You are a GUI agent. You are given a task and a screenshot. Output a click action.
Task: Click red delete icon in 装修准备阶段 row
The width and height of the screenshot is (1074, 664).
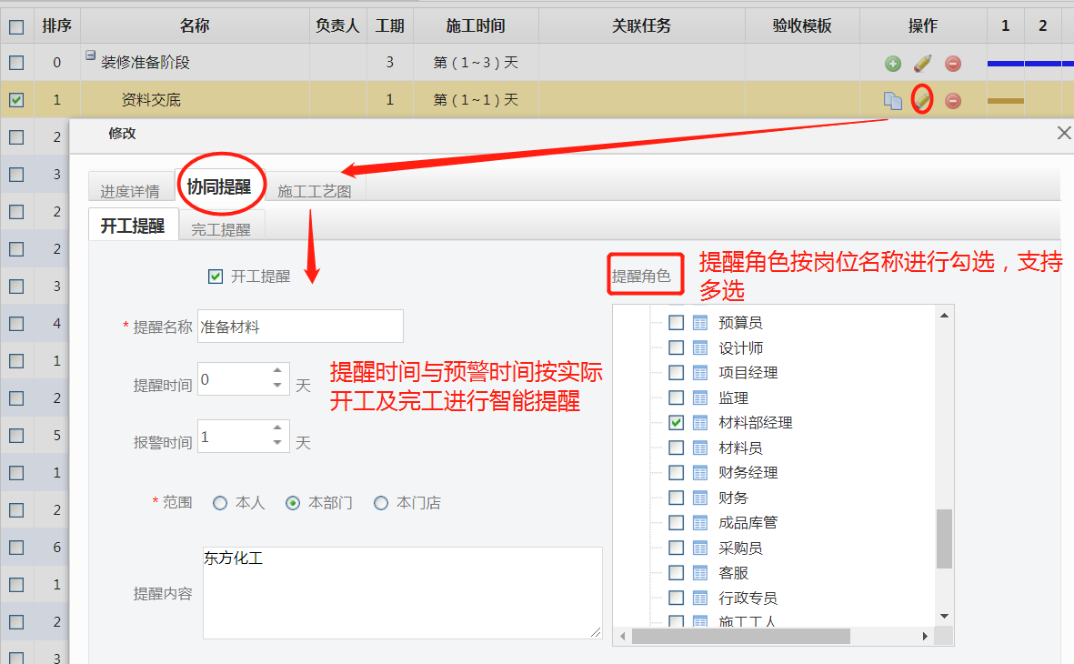point(952,64)
